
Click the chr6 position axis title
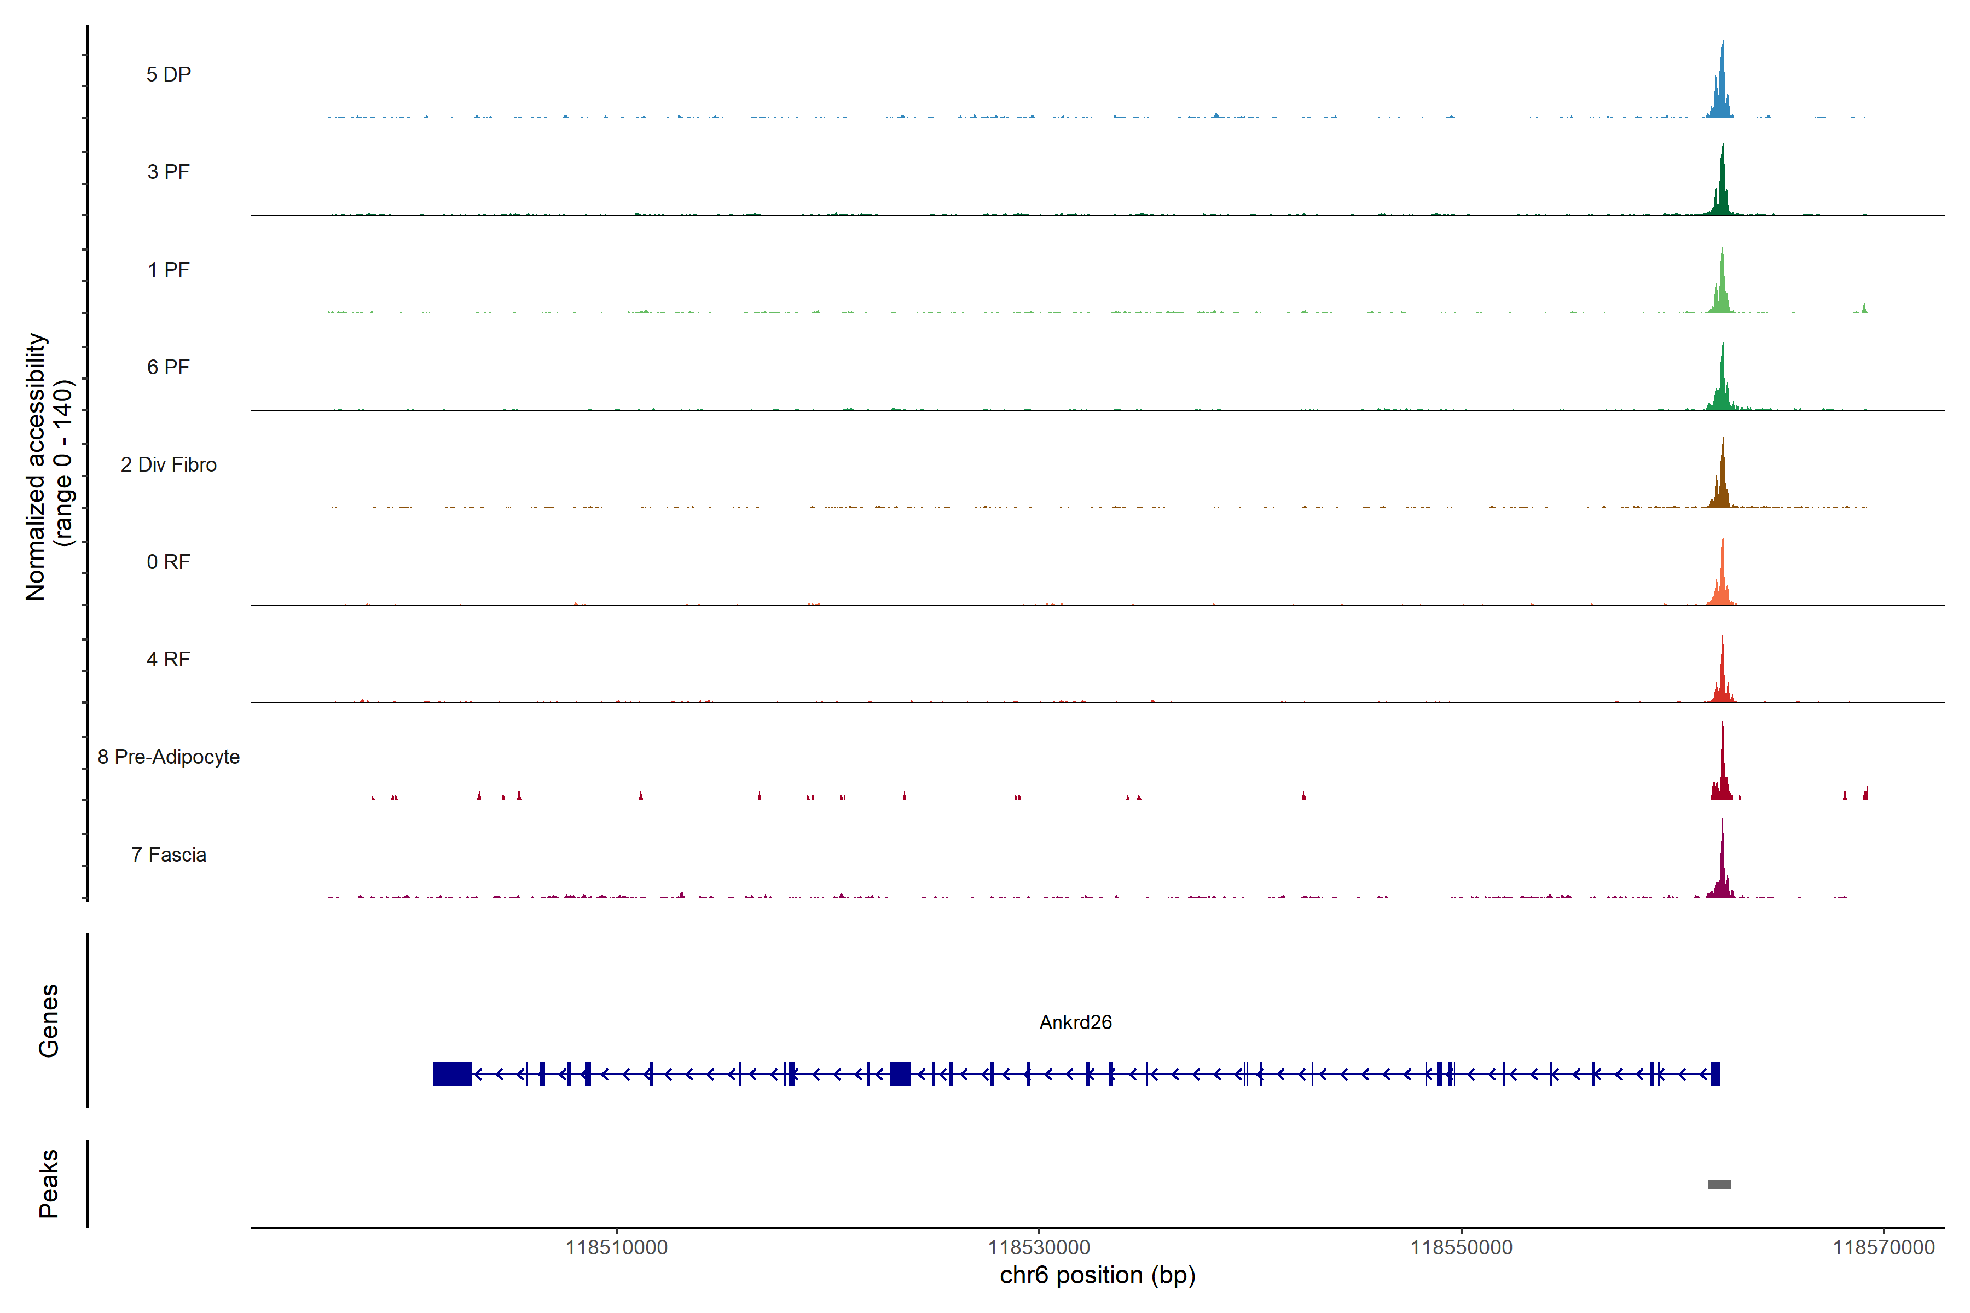1097,1275
